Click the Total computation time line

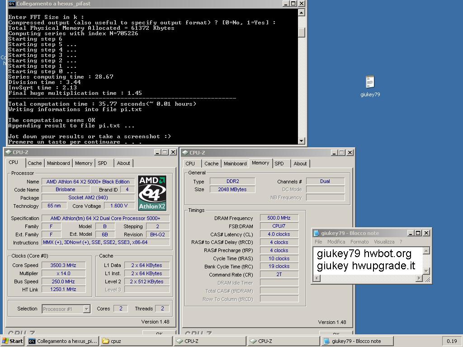point(102,104)
